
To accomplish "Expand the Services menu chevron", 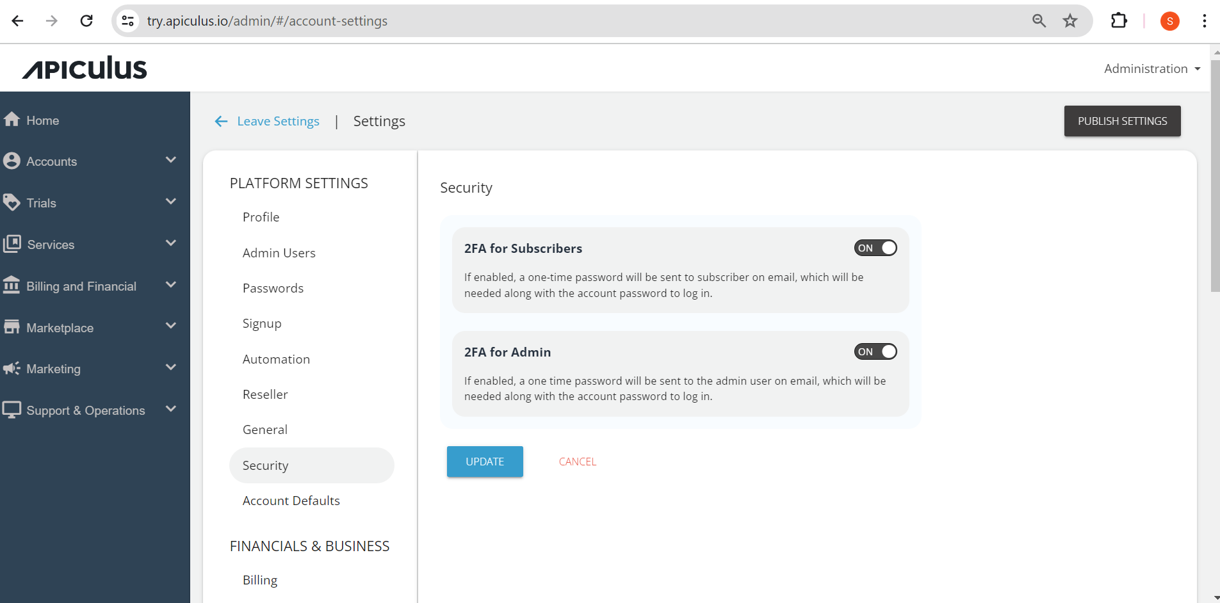I will coord(170,243).
